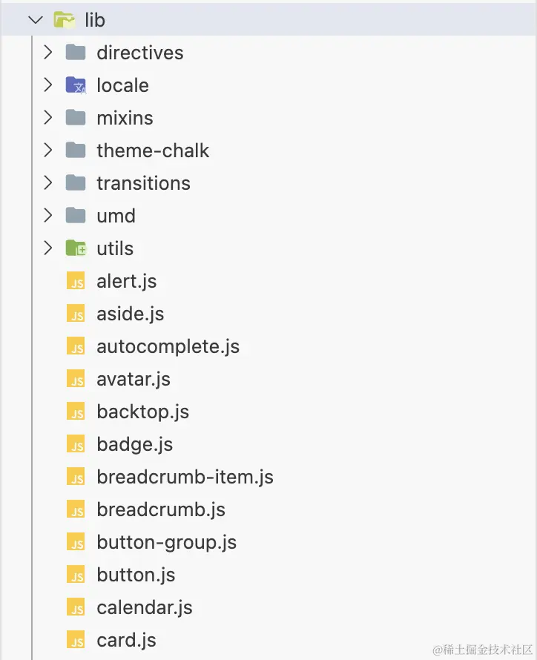Image resolution: width=537 pixels, height=660 pixels.
Task: Open breadcrumb.js from the tree
Action: click(x=161, y=510)
